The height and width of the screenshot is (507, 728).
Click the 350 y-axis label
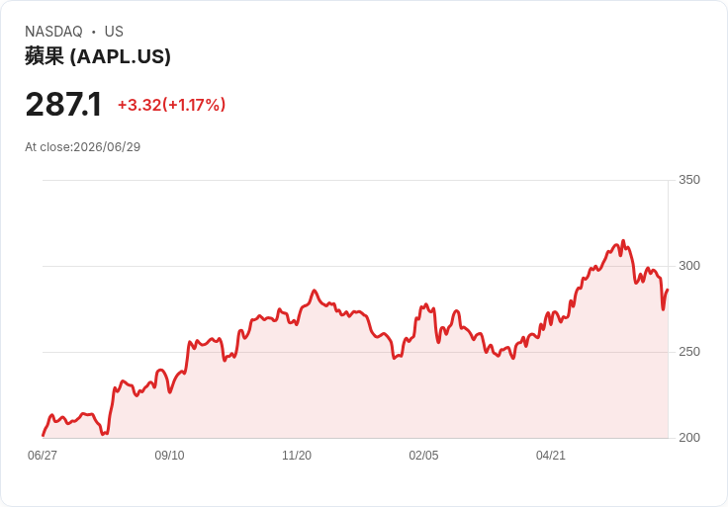pos(689,180)
